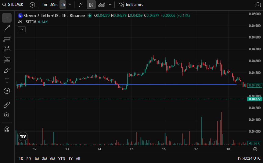The height and width of the screenshot is (163, 263).
Task: Select the Text annotation tool
Action: (7, 81)
